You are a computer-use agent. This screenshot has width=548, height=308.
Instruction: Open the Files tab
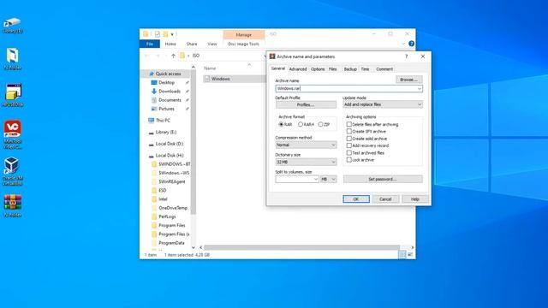[x=333, y=69]
